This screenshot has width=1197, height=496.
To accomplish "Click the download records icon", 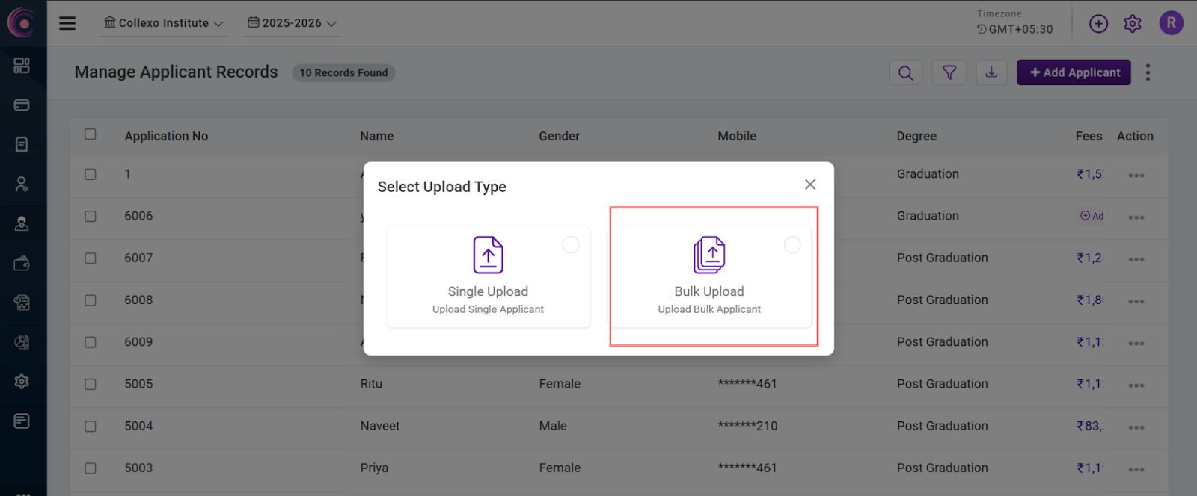I will [x=991, y=72].
